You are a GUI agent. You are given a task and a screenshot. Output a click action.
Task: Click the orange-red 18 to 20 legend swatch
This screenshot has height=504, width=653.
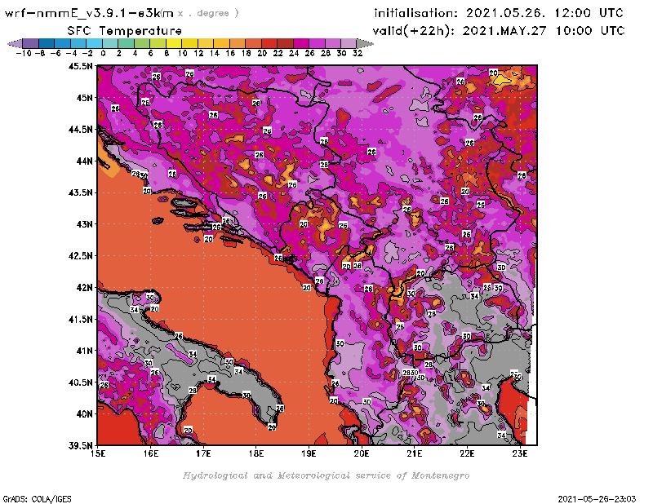pyautogui.click(x=254, y=43)
